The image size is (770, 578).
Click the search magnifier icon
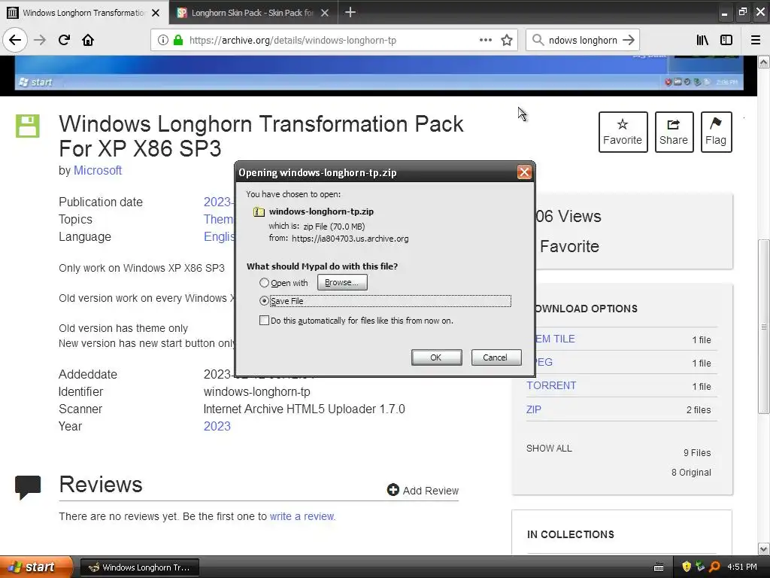coord(538,40)
